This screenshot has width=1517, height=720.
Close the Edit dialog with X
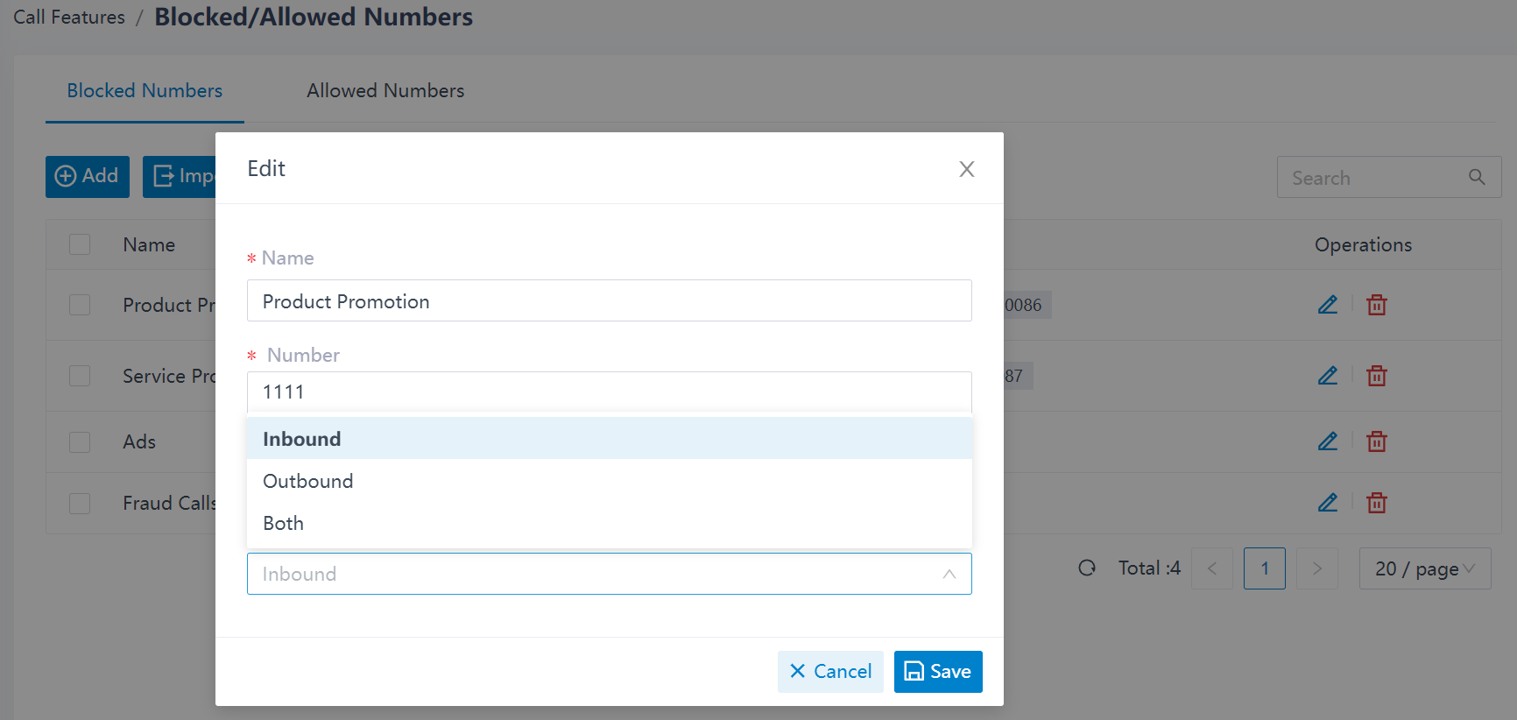(x=967, y=169)
